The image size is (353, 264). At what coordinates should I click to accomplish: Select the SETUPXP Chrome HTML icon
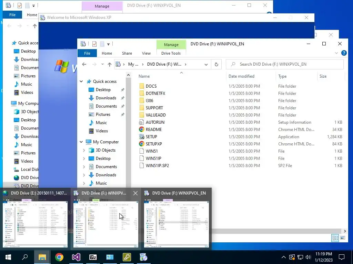click(x=141, y=144)
